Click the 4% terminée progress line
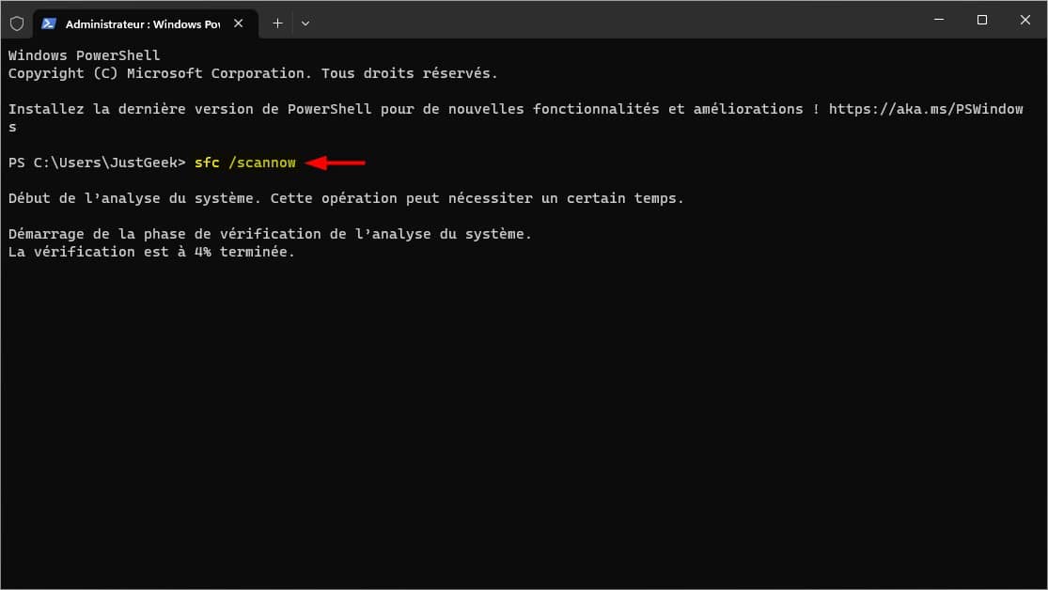 151,252
